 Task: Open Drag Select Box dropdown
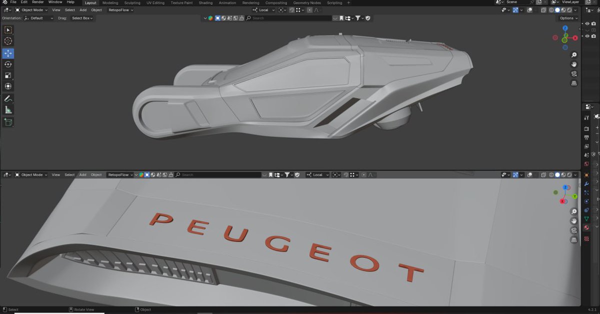[82, 18]
